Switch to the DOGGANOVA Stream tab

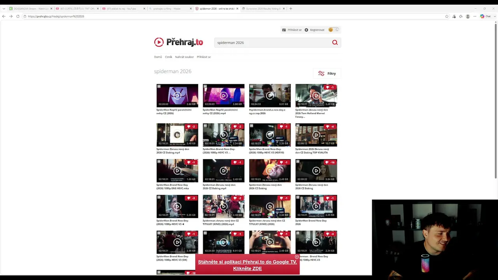(x=30, y=9)
